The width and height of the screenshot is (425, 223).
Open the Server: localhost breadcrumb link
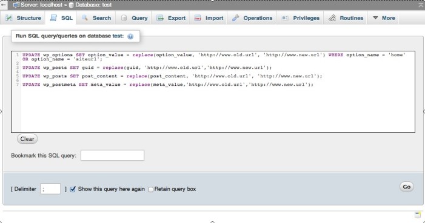pos(41,5)
